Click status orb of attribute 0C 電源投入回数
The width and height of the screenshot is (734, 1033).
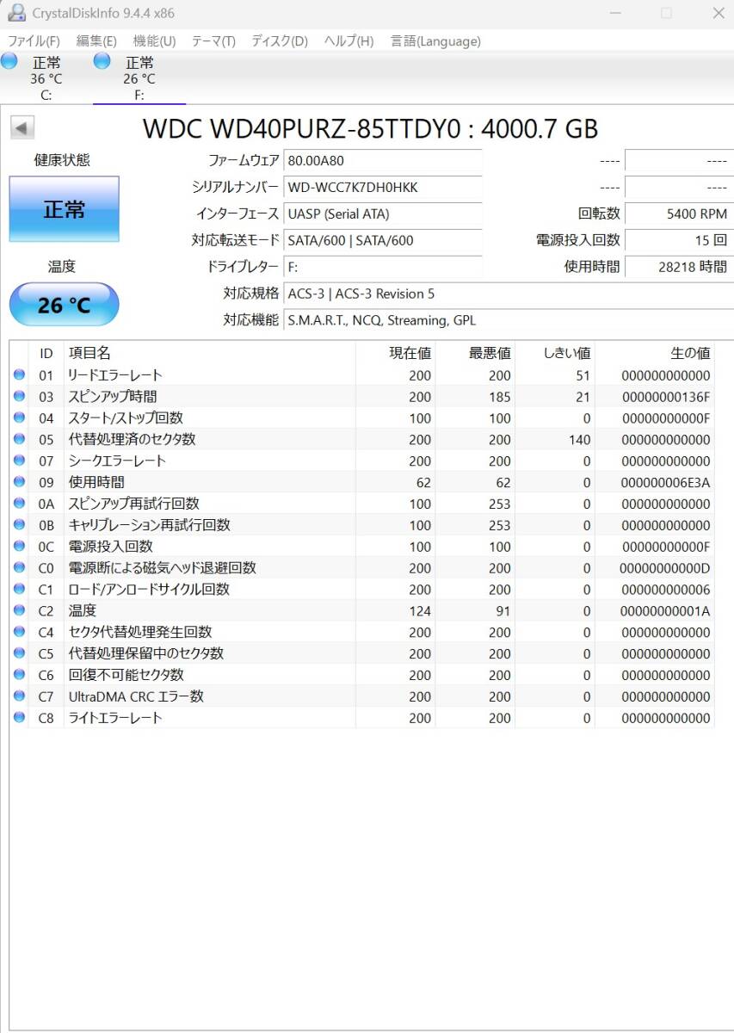pyautogui.click(x=19, y=546)
